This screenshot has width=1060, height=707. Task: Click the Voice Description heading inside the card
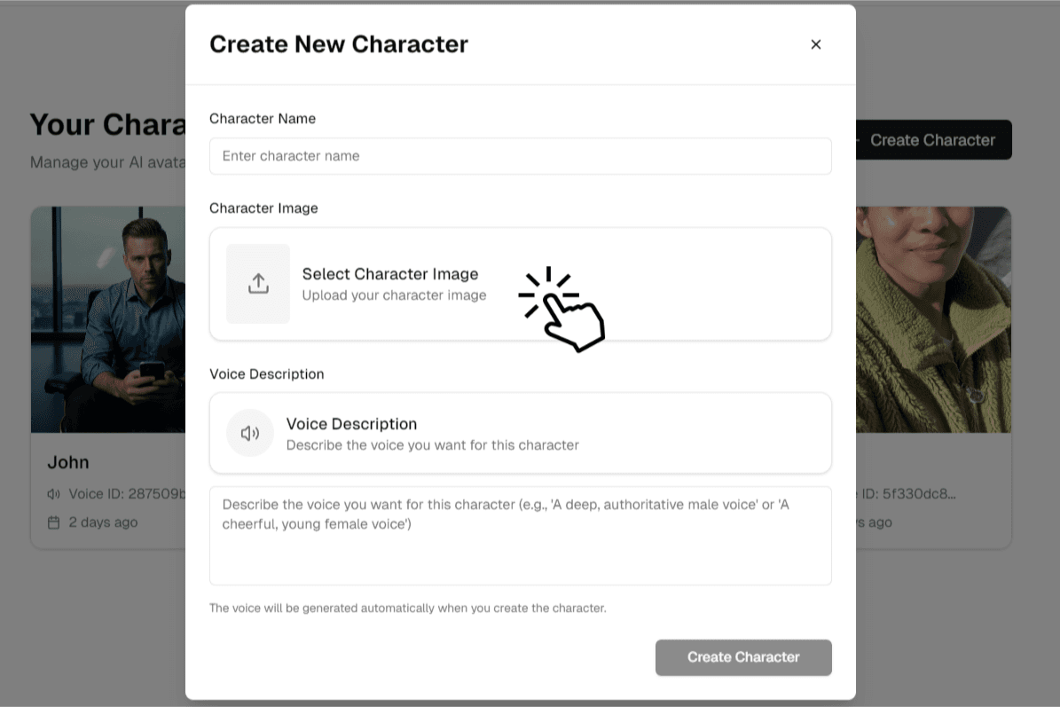point(351,424)
